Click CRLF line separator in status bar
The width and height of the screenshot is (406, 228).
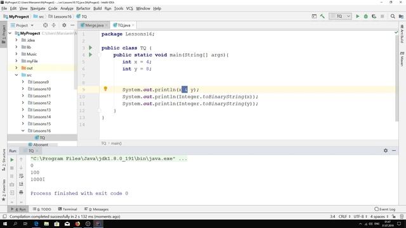point(344,217)
